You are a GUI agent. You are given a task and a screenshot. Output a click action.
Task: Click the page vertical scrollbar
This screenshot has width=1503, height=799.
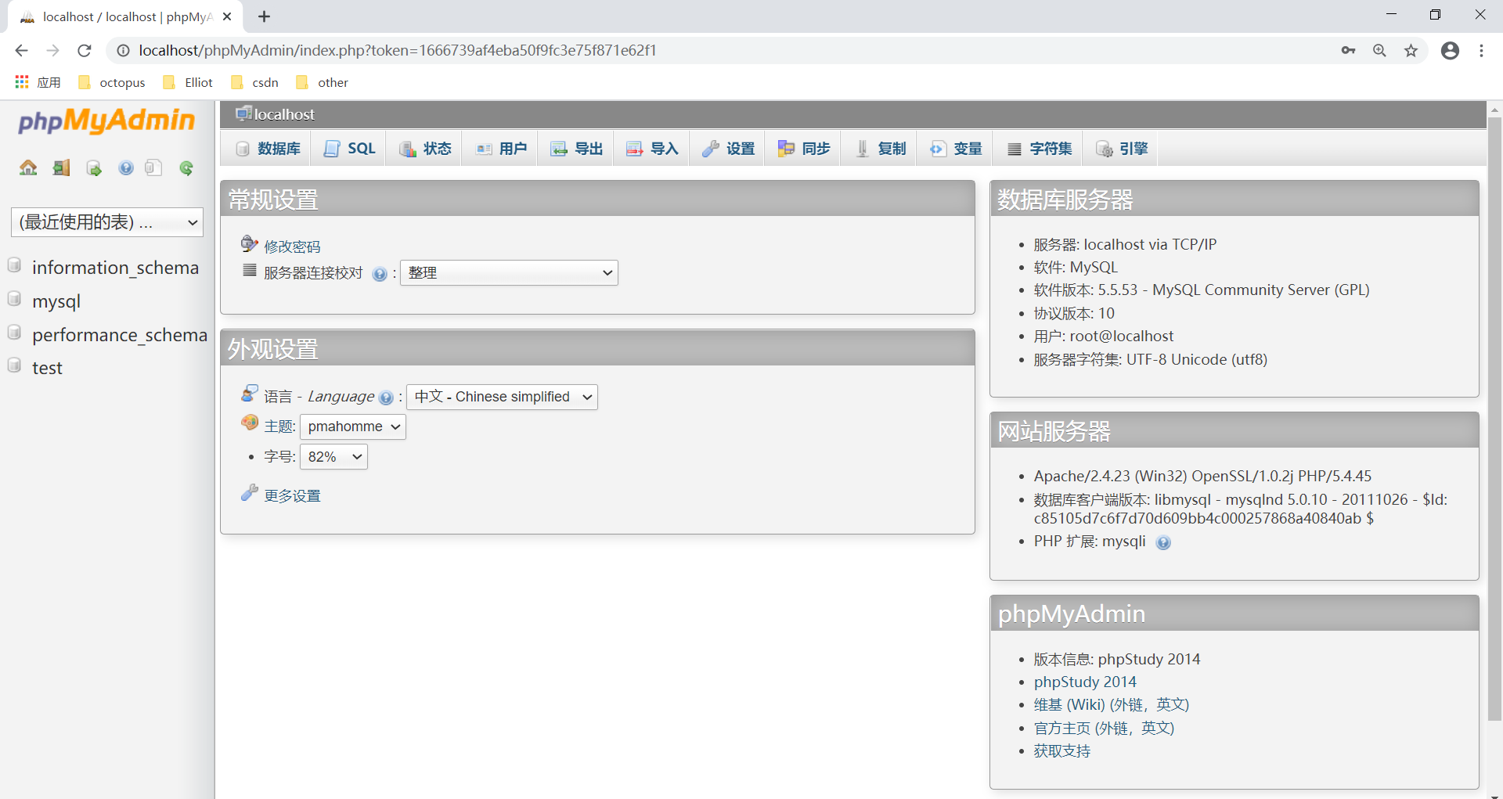tap(1494, 419)
